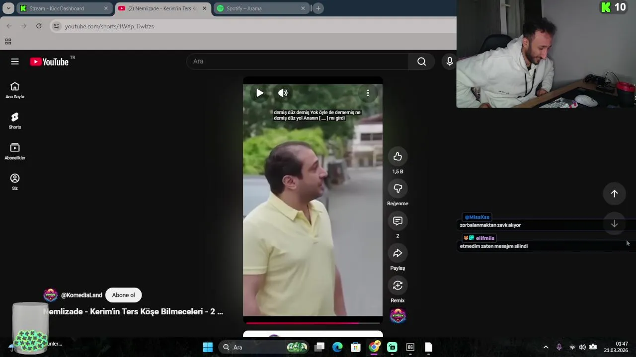Switch to the Spotify – Arama tab

click(261, 8)
